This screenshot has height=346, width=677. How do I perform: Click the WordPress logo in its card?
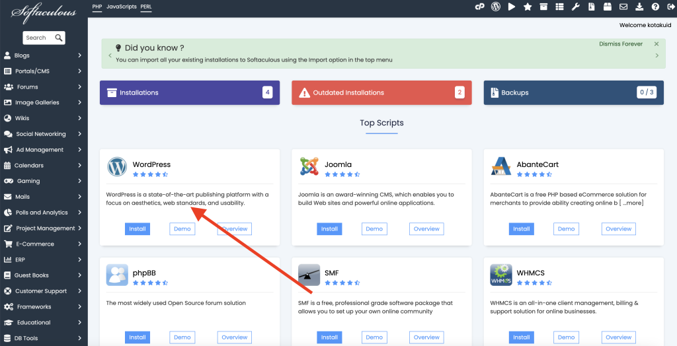tap(117, 166)
